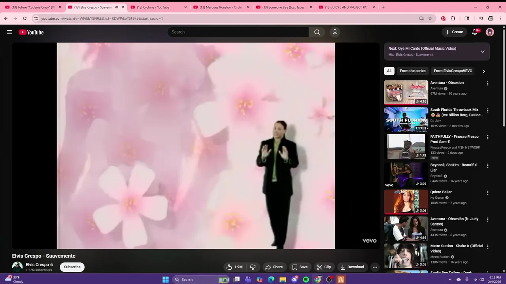Open the Quiero Bailar video title
The height and width of the screenshot is (284, 506).
[x=441, y=192]
